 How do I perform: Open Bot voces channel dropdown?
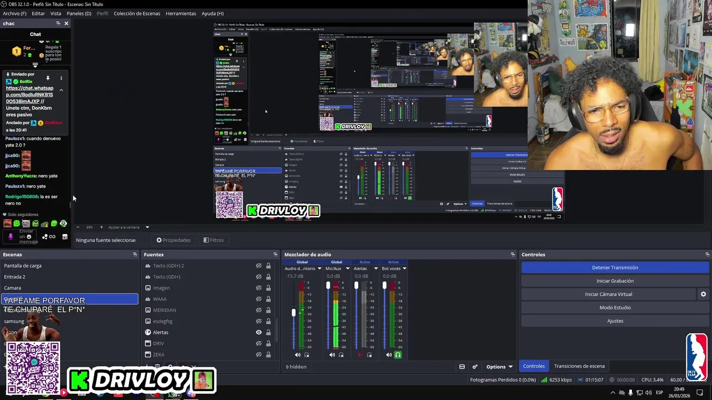[404, 269]
